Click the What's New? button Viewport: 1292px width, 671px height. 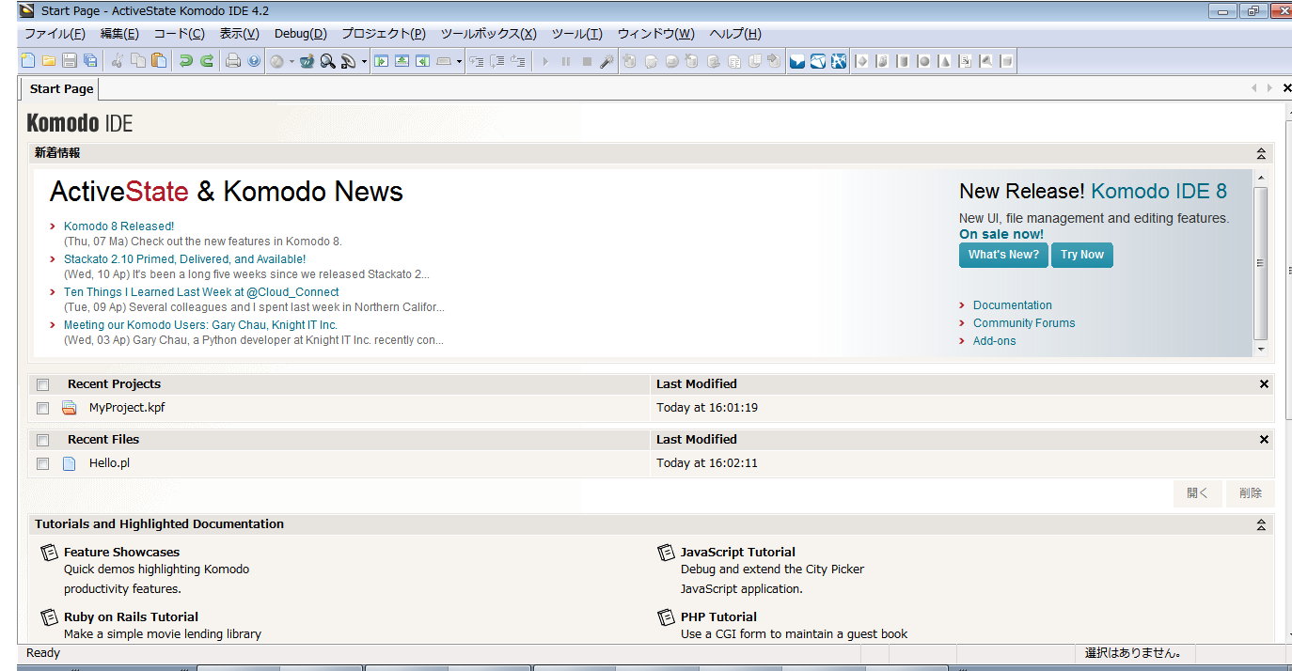pos(1003,255)
